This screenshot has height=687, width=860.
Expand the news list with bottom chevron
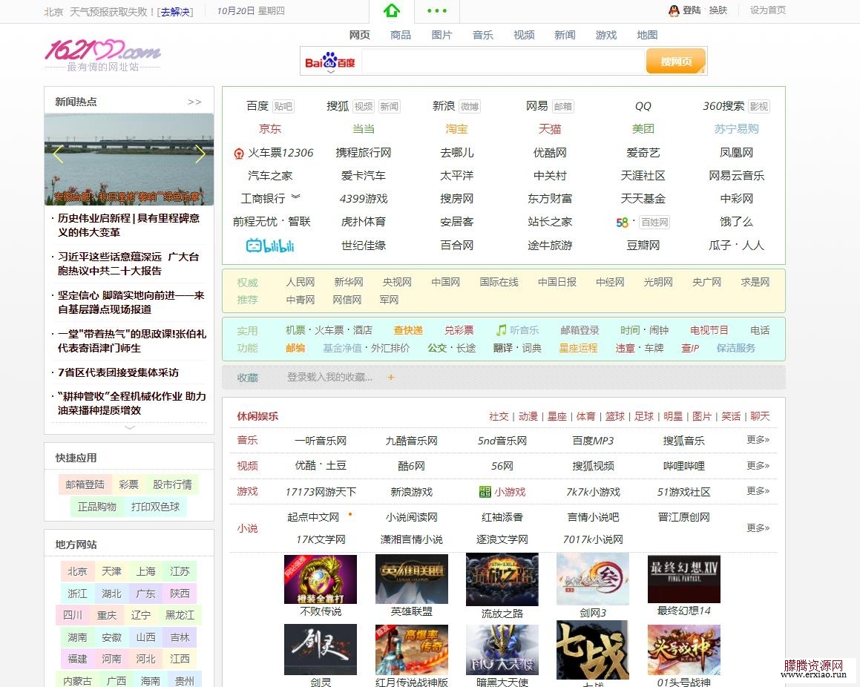(x=129, y=427)
